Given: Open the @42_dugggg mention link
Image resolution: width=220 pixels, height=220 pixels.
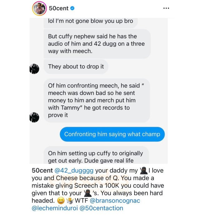Looking at the screenshot, I should [74, 170].
